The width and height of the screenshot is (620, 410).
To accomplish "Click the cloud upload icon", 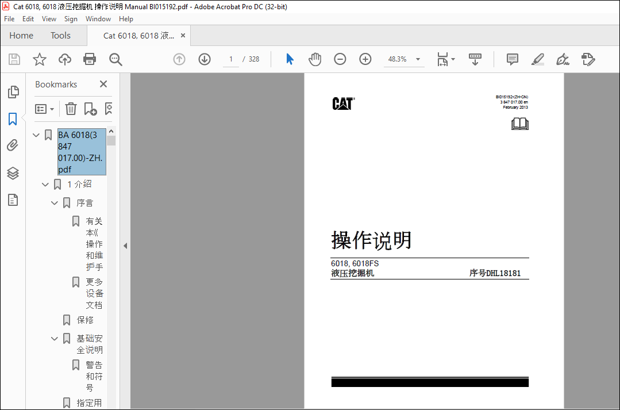I will click(65, 59).
